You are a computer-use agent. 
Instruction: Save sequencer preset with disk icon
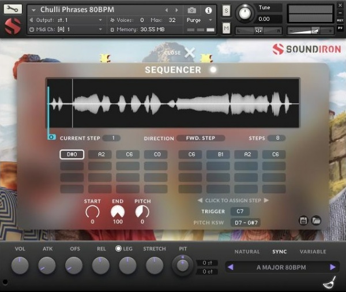coord(303,220)
